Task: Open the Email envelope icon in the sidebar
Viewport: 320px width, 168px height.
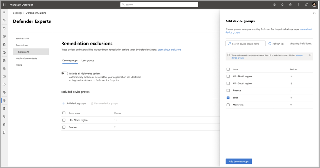Action: [x=4, y=76]
